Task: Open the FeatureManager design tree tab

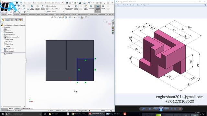Action: click(3, 20)
